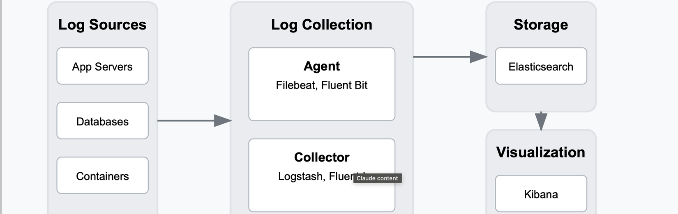
Task: Click arrow line leaving Log Collection panel
Action: (440, 57)
